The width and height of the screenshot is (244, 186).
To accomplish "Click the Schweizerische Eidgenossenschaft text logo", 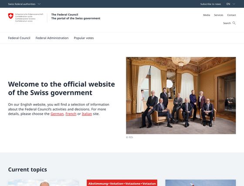I will (29, 17).
